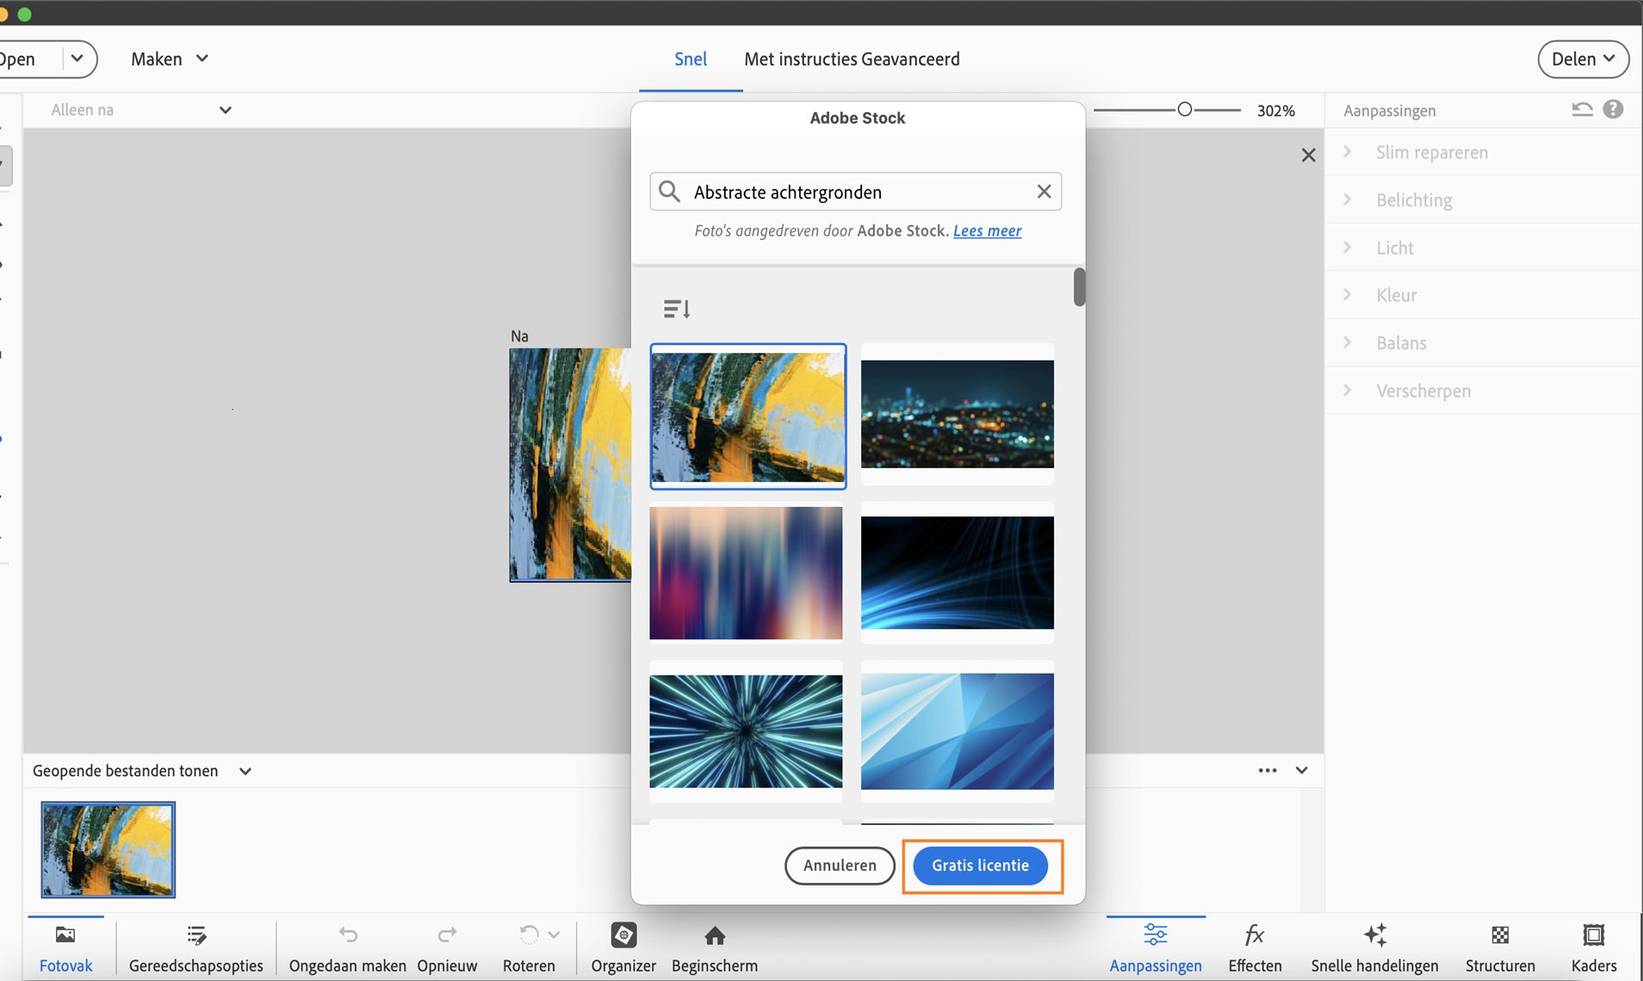This screenshot has width=1643, height=981.
Task: Go to Beginscherm home icon
Action: coord(714,947)
